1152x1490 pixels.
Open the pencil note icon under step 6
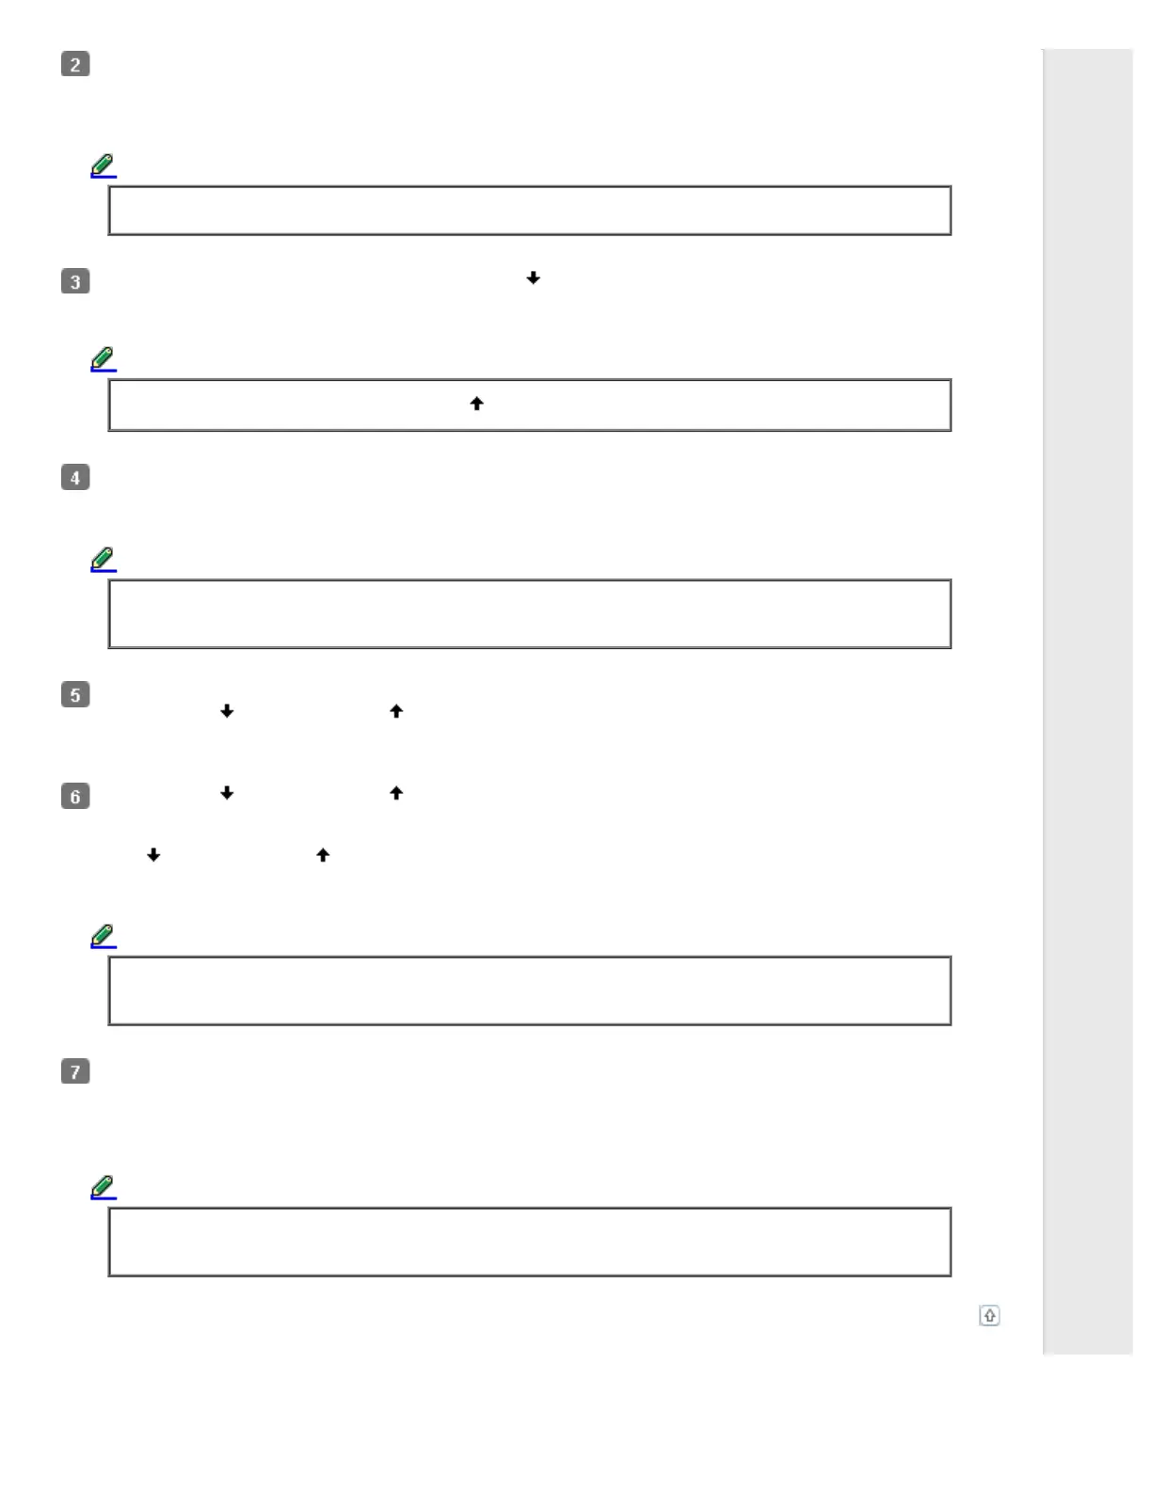(x=104, y=936)
